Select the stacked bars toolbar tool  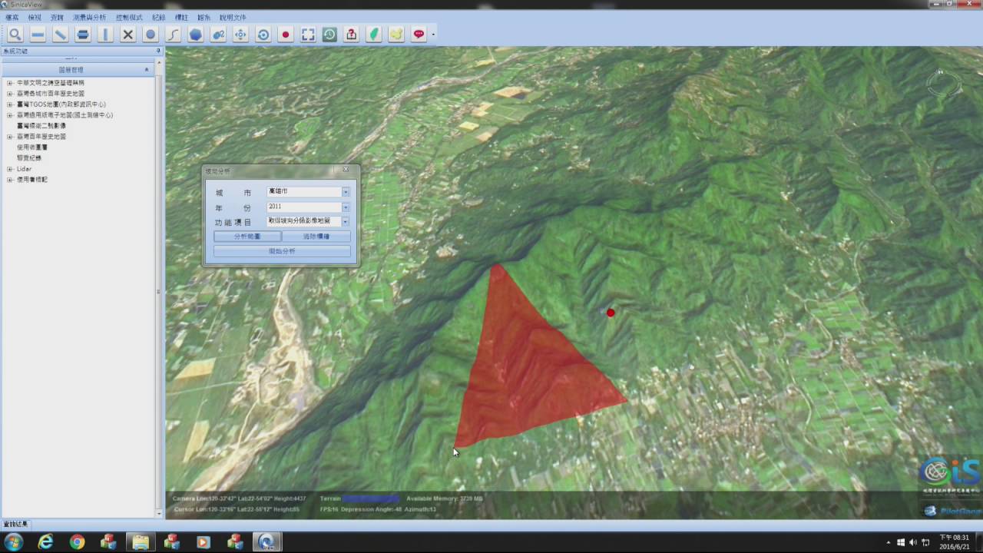pyautogui.click(x=83, y=35)
